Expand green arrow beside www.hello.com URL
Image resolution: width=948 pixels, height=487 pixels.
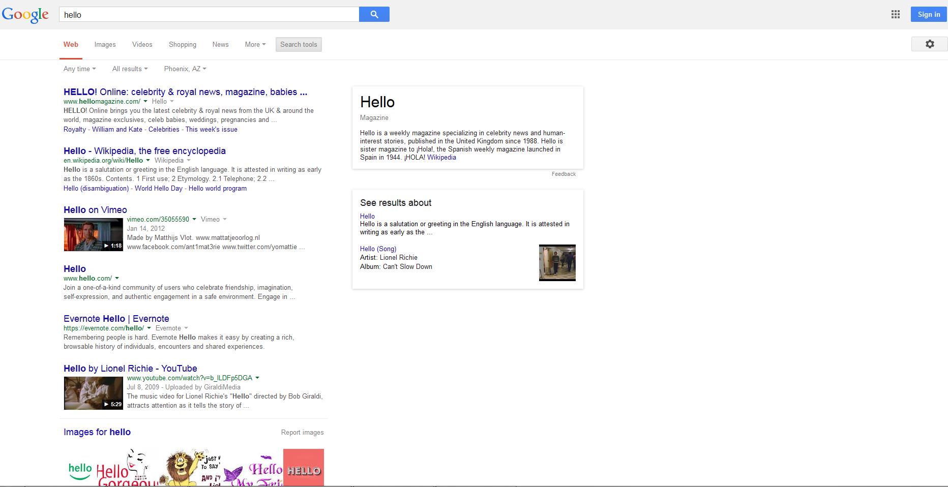(117, 279)
